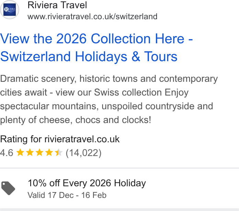Open '10% off Every 2026 Holiday' offer
Screen dimensions: 239x211
pos(87,183)
